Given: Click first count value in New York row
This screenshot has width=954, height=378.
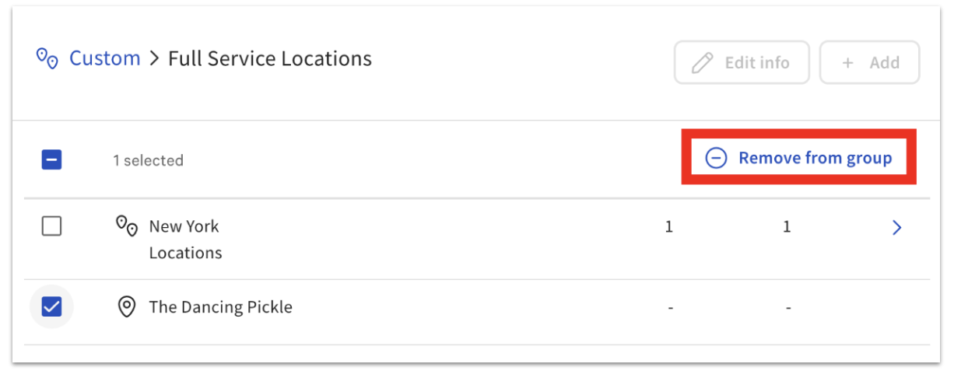Looking at the screenshot, I should point(669,227).
